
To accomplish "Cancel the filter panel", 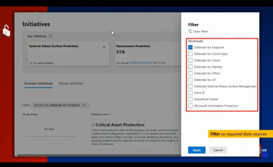I will point(218,150).
